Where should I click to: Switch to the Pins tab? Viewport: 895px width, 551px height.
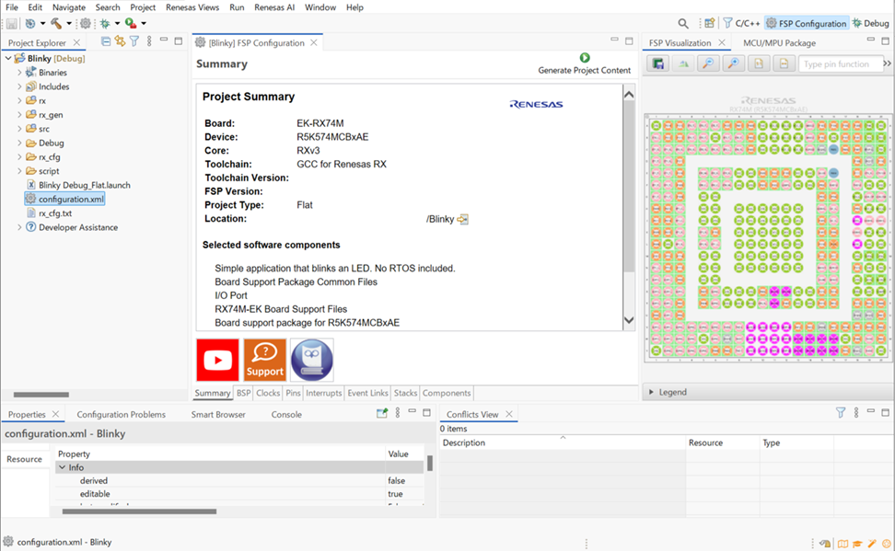click(293, 393)
